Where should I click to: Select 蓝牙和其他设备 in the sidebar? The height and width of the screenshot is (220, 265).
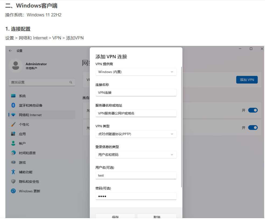31,105
